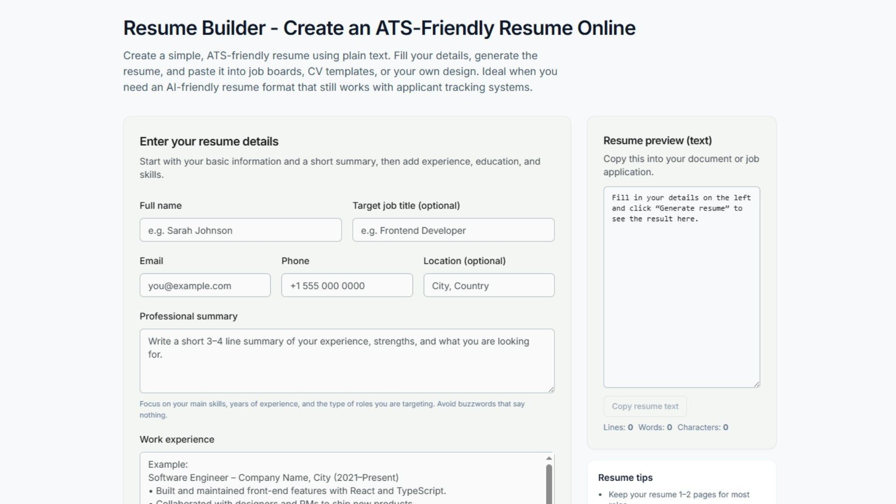Click the Words counter below the preview

(654, 427)
